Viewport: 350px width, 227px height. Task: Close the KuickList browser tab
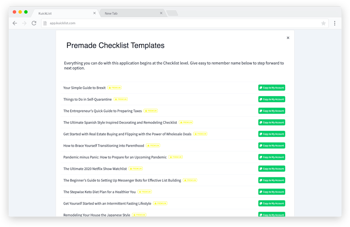coord(94,13)
